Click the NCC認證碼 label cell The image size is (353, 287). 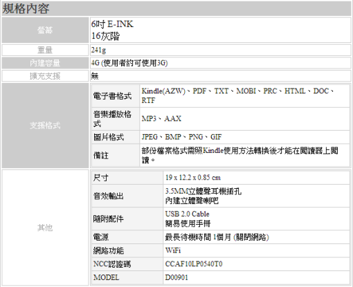[x=127, y=264]
